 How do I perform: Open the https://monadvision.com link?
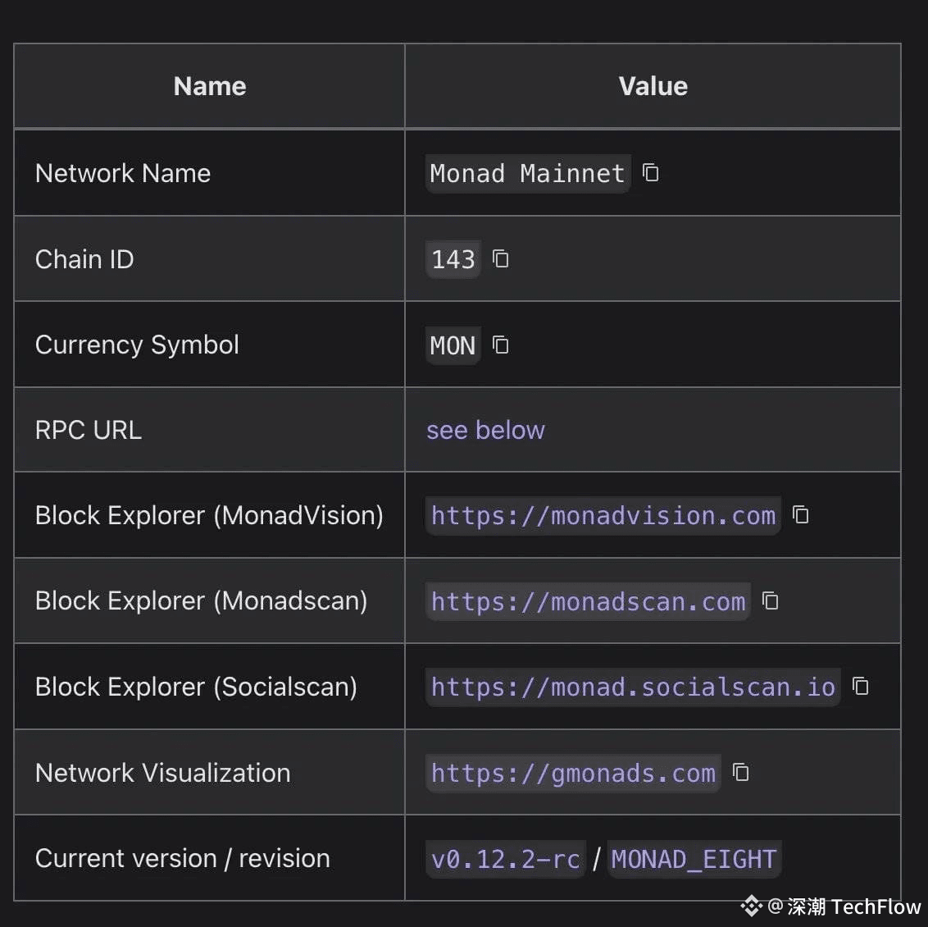tap(603, 516)
